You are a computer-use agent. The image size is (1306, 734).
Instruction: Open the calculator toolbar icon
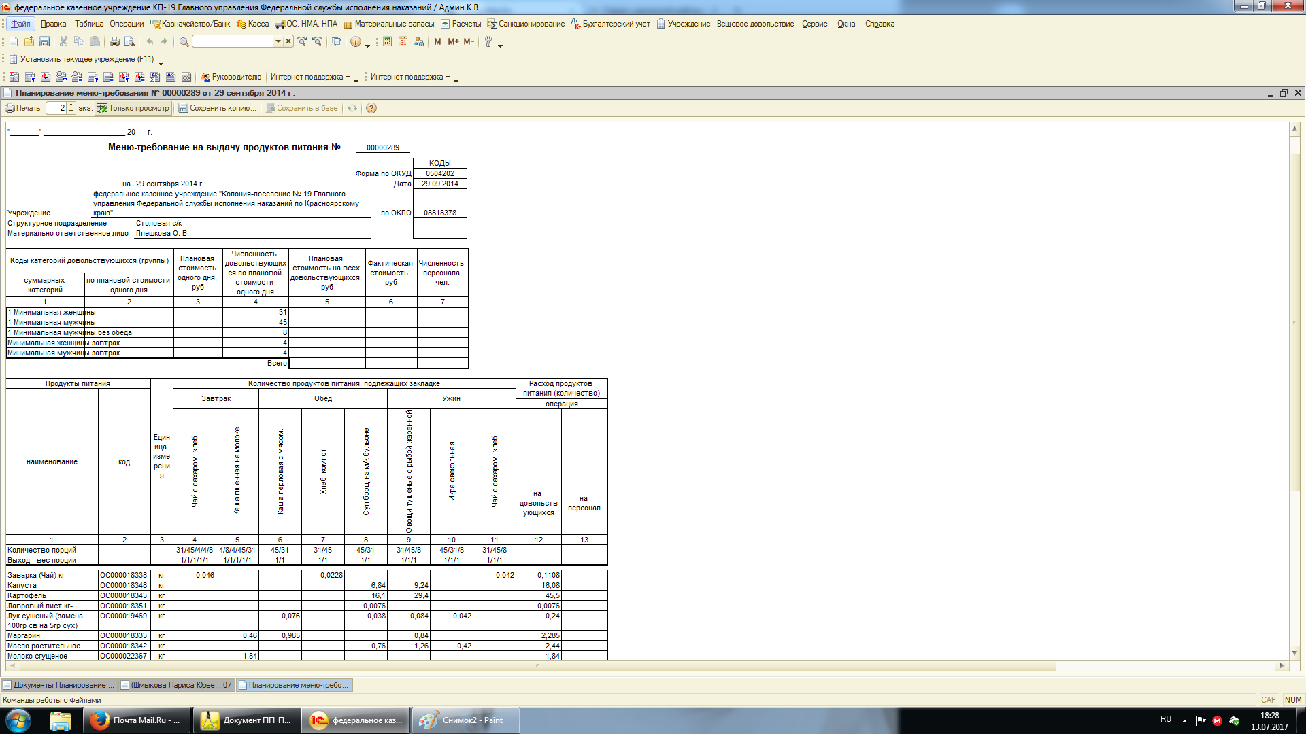[387, 41]
